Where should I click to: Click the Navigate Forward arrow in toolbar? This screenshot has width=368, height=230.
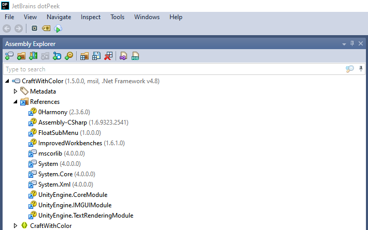[19, 28]
